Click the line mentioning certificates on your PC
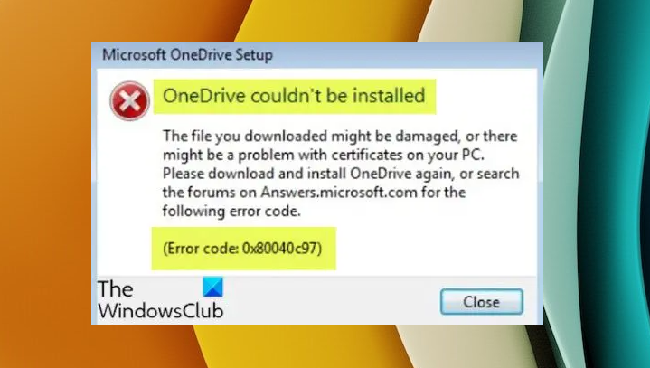Image resolution: width=650 pixels, height=368 pixels. (x=324, y=155)
